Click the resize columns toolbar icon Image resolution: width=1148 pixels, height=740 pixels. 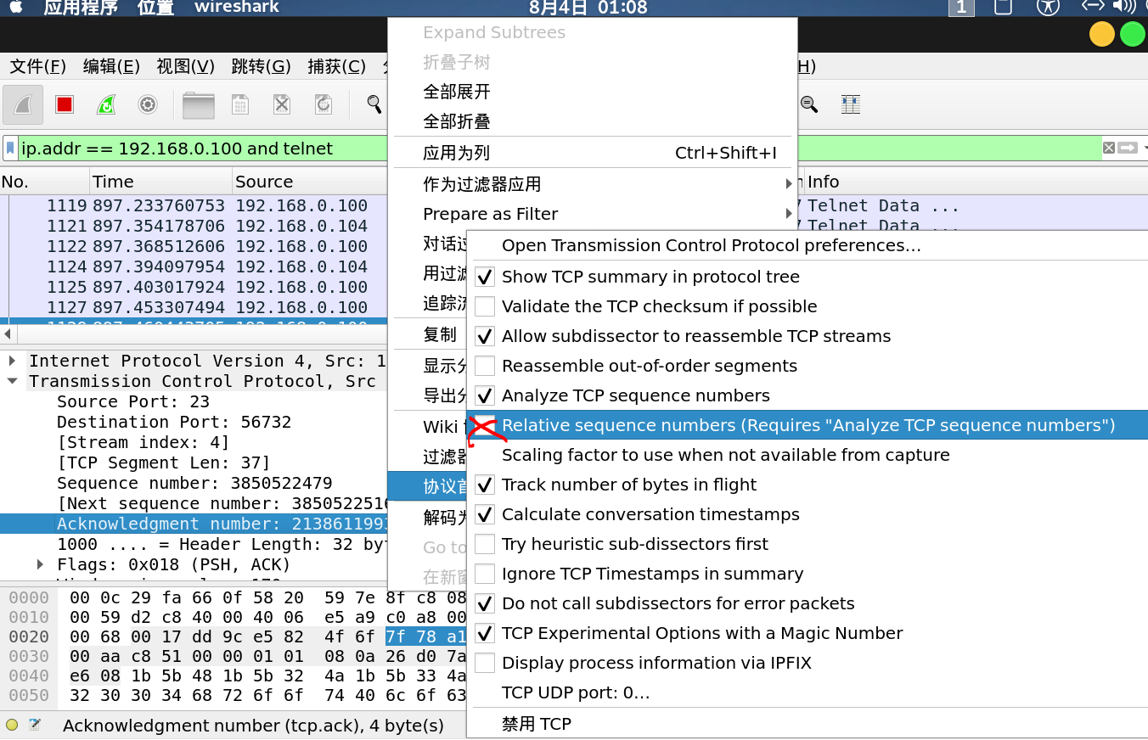850,104
